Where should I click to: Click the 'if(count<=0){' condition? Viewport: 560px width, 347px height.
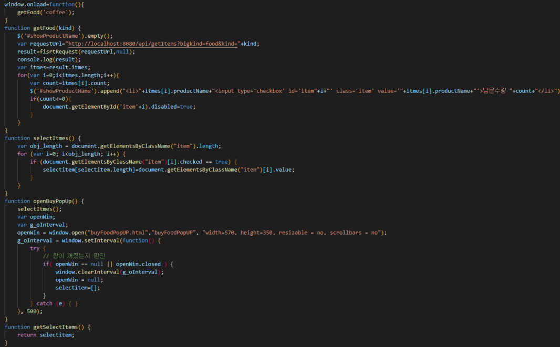(50, 99)
